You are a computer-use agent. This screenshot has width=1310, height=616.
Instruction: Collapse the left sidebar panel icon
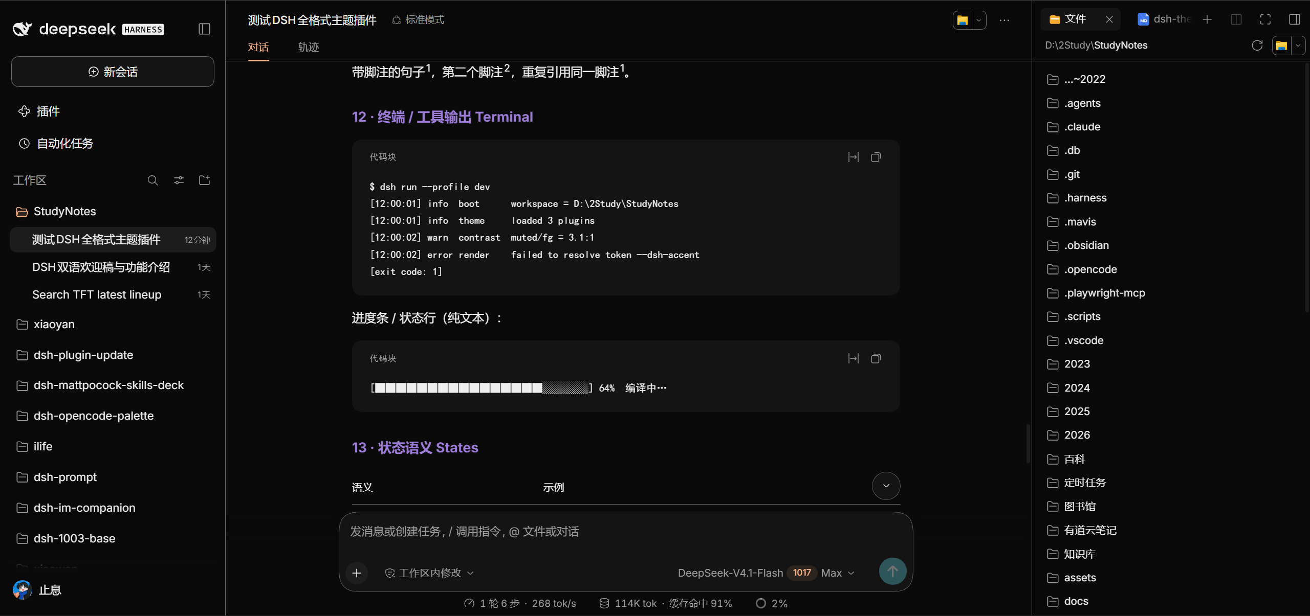[x=204, y=29]
